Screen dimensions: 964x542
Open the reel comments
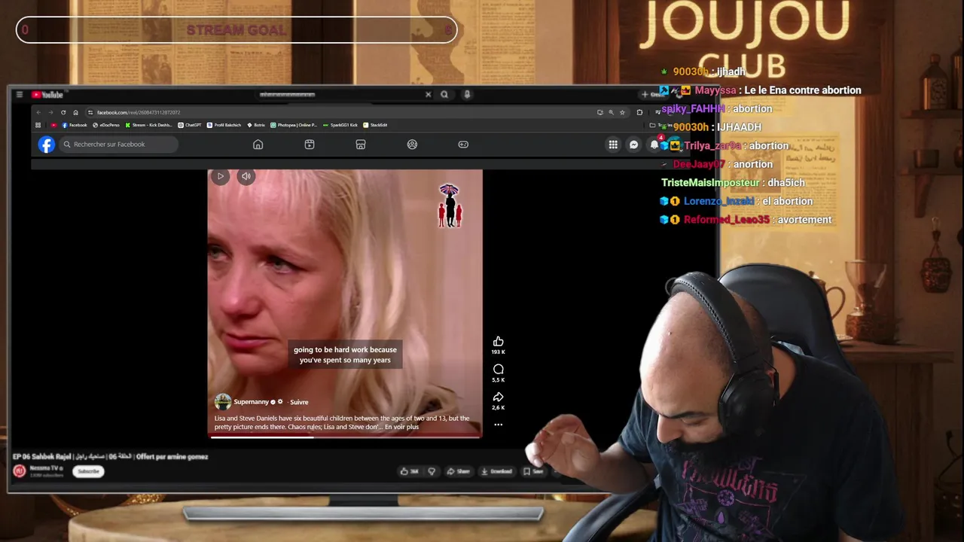[x=498, y=370]
